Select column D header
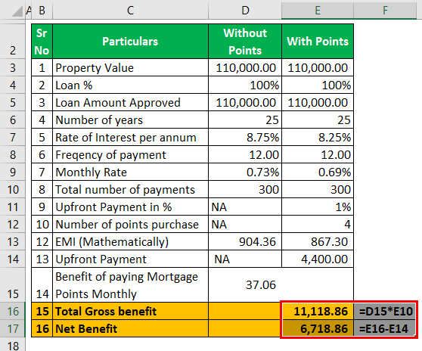This screenshot has width=422, height=351. click(245, 11)
